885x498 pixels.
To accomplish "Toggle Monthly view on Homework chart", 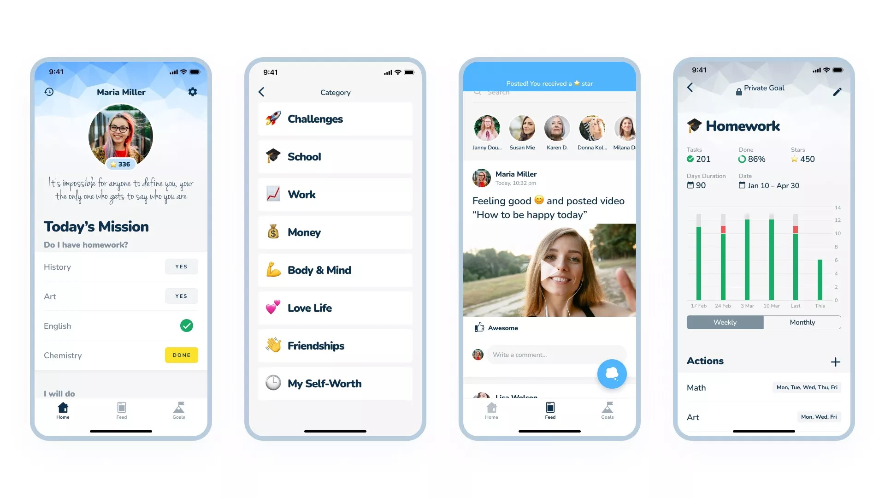I will coord(802,322).
